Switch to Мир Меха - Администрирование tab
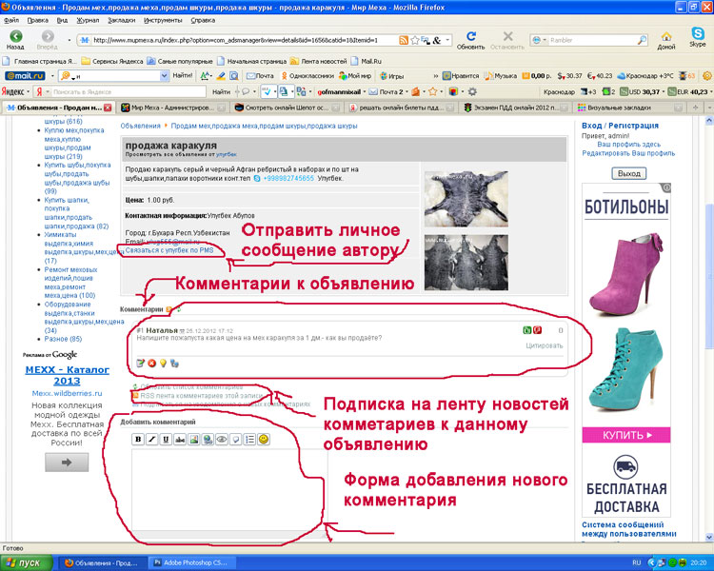The image size is (714, 571). coord(173,108)
